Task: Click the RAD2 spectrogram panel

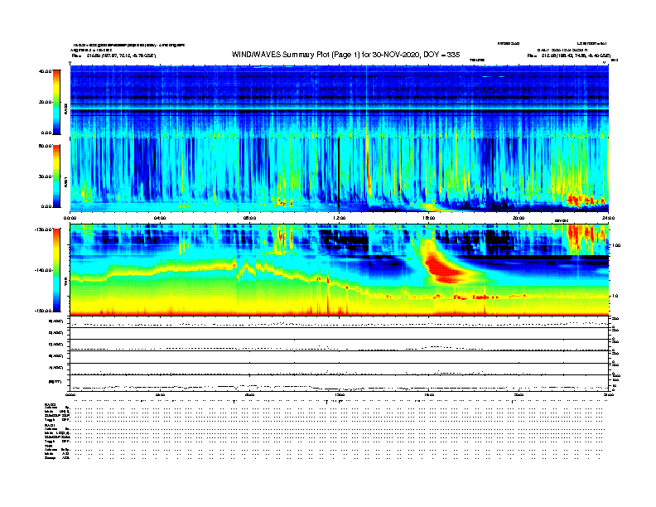Action: (x=340, y=101)
